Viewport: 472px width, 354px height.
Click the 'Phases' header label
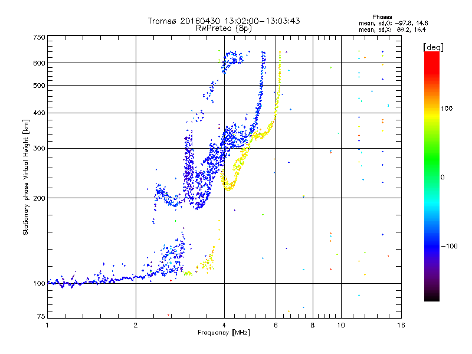pos(382,17)
